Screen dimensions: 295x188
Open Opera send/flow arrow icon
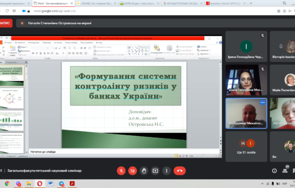(290, 11)
